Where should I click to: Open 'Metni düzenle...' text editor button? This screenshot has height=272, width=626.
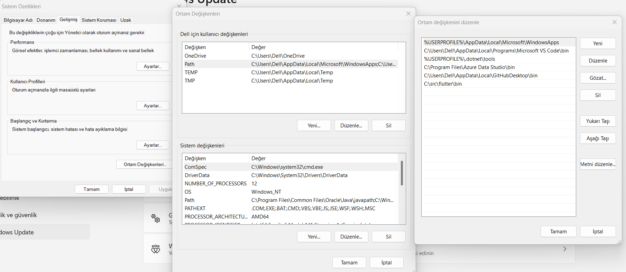point(598,164)
